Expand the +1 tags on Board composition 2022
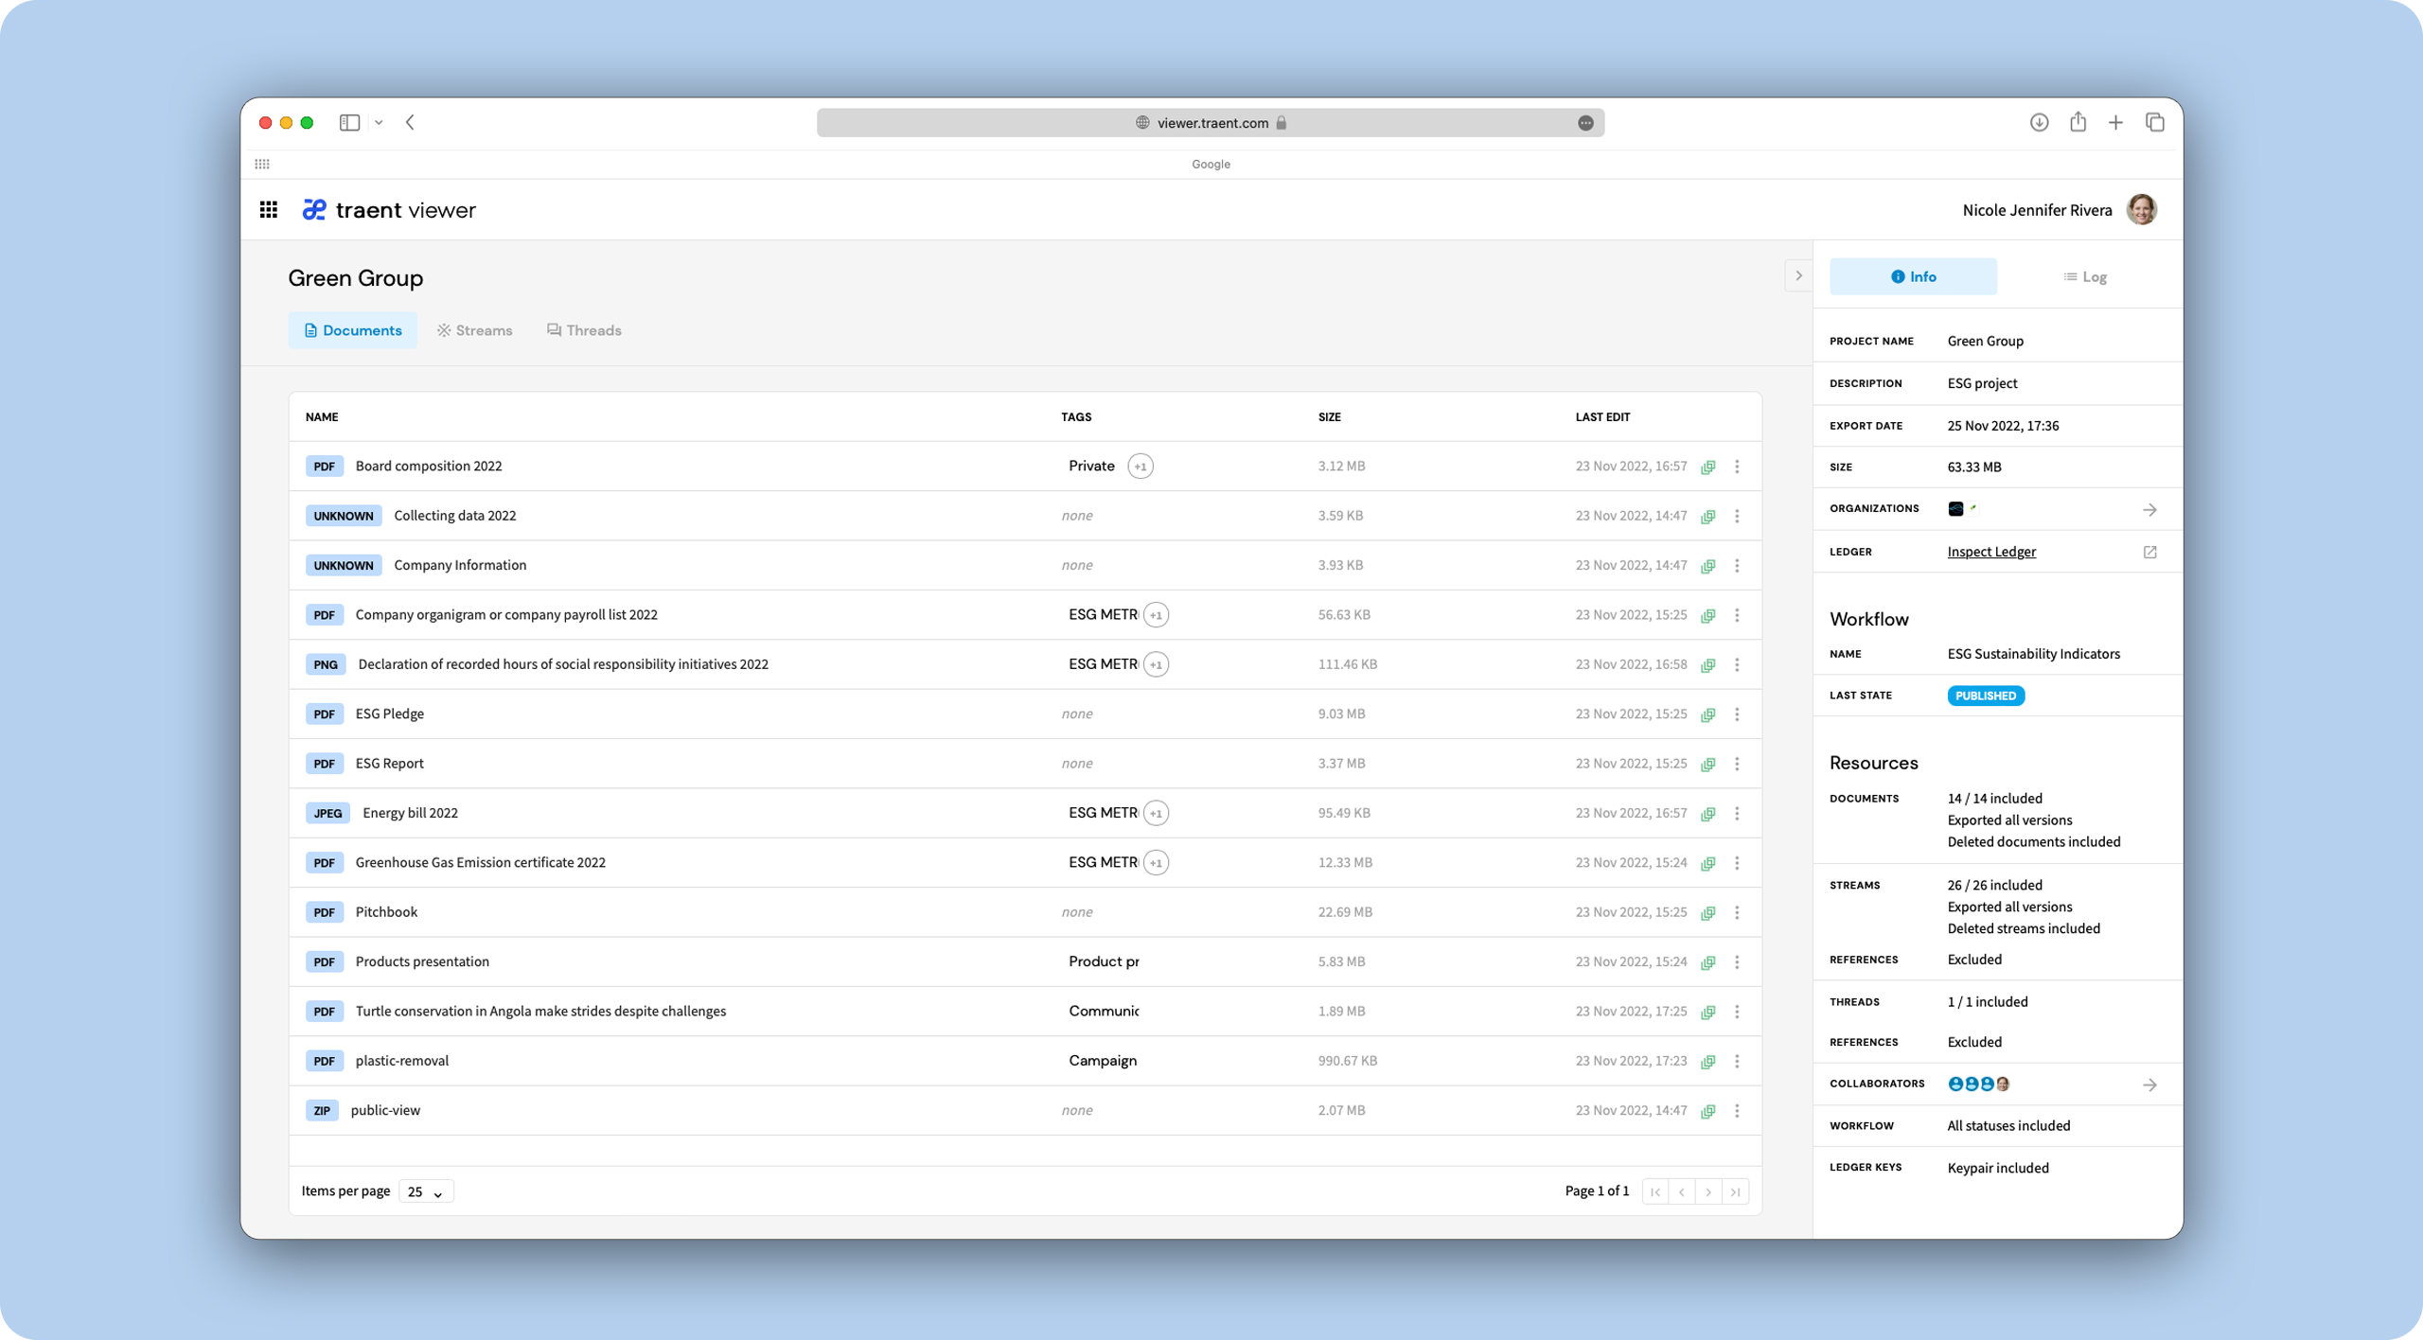The image size is (2423, 1340). point(1141,467)
